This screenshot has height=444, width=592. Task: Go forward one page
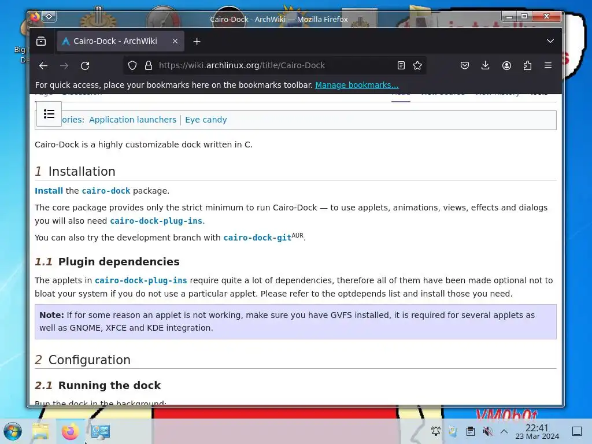click(64, 66)
